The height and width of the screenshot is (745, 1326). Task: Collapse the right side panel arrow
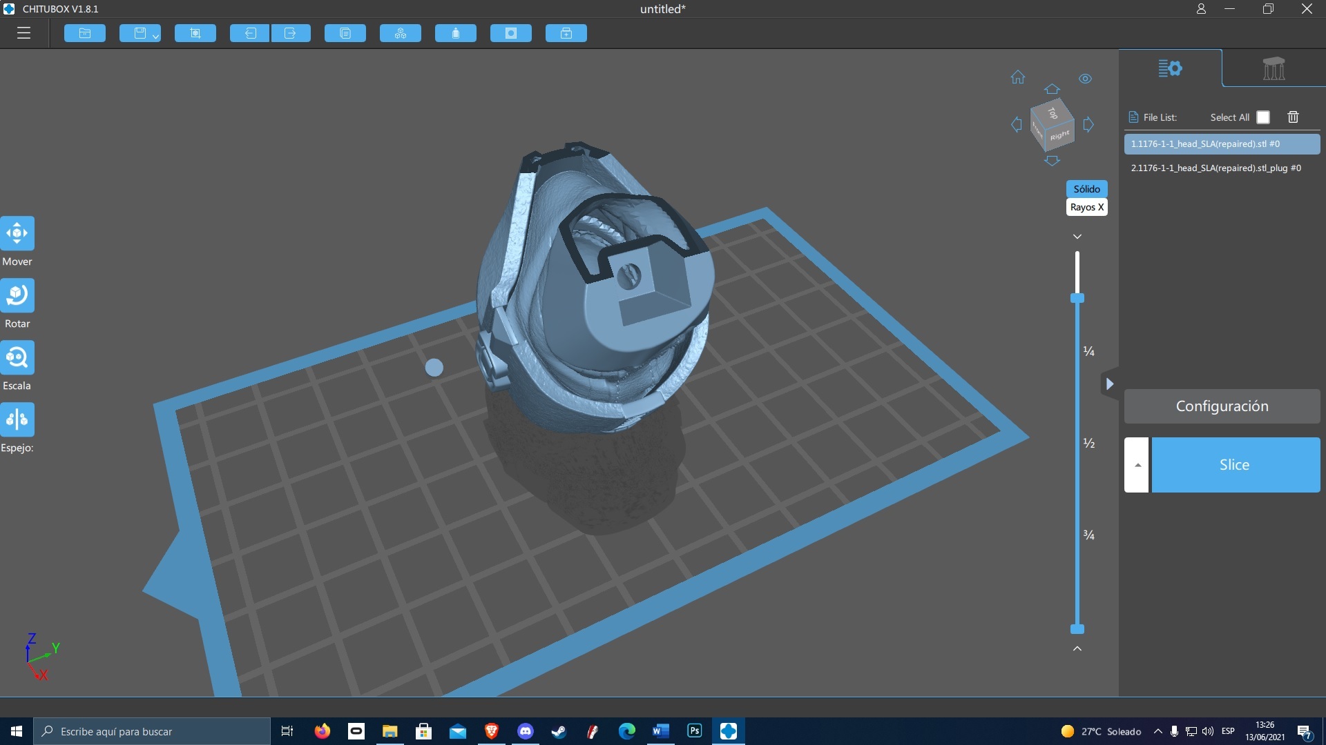click(1109, 384)
